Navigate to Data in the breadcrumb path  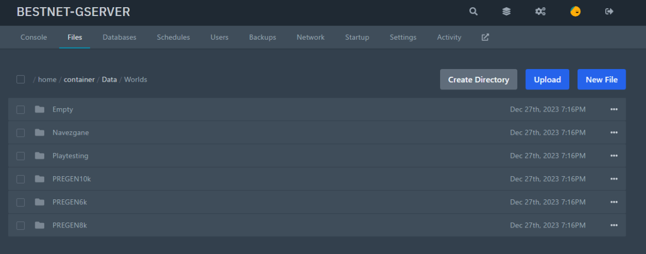[109, 80]
